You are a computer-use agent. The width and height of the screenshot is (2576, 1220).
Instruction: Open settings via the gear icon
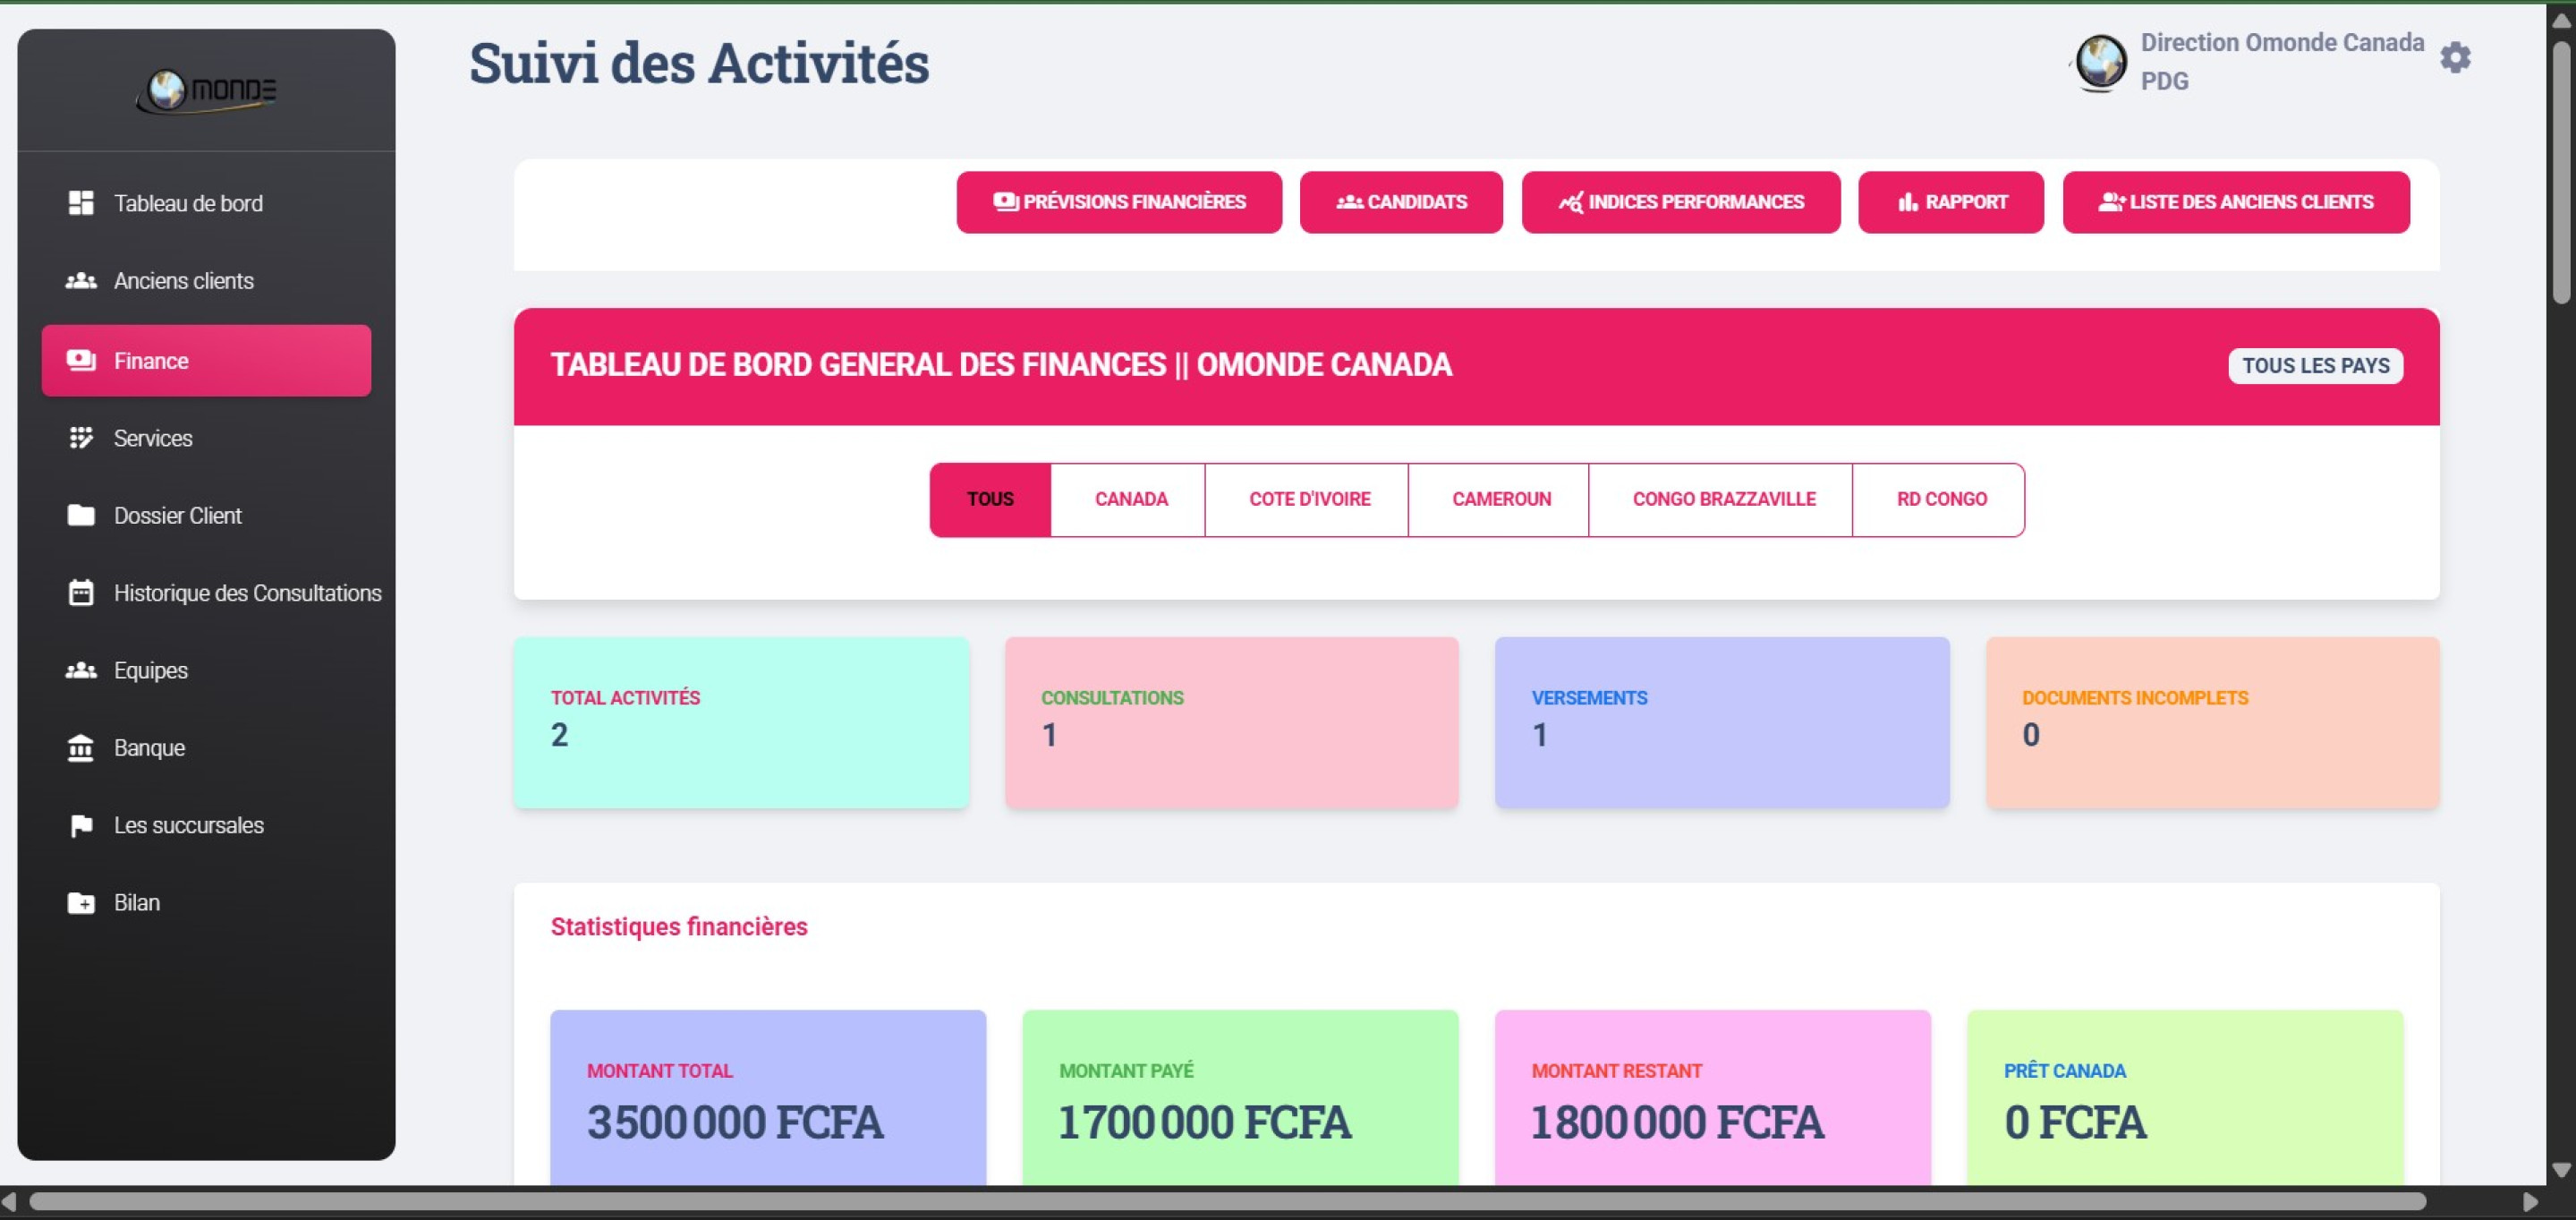(2455, 58)
